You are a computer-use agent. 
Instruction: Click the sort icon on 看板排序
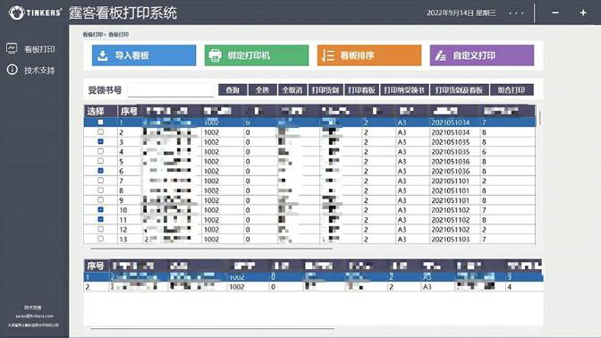click(327, 55)
